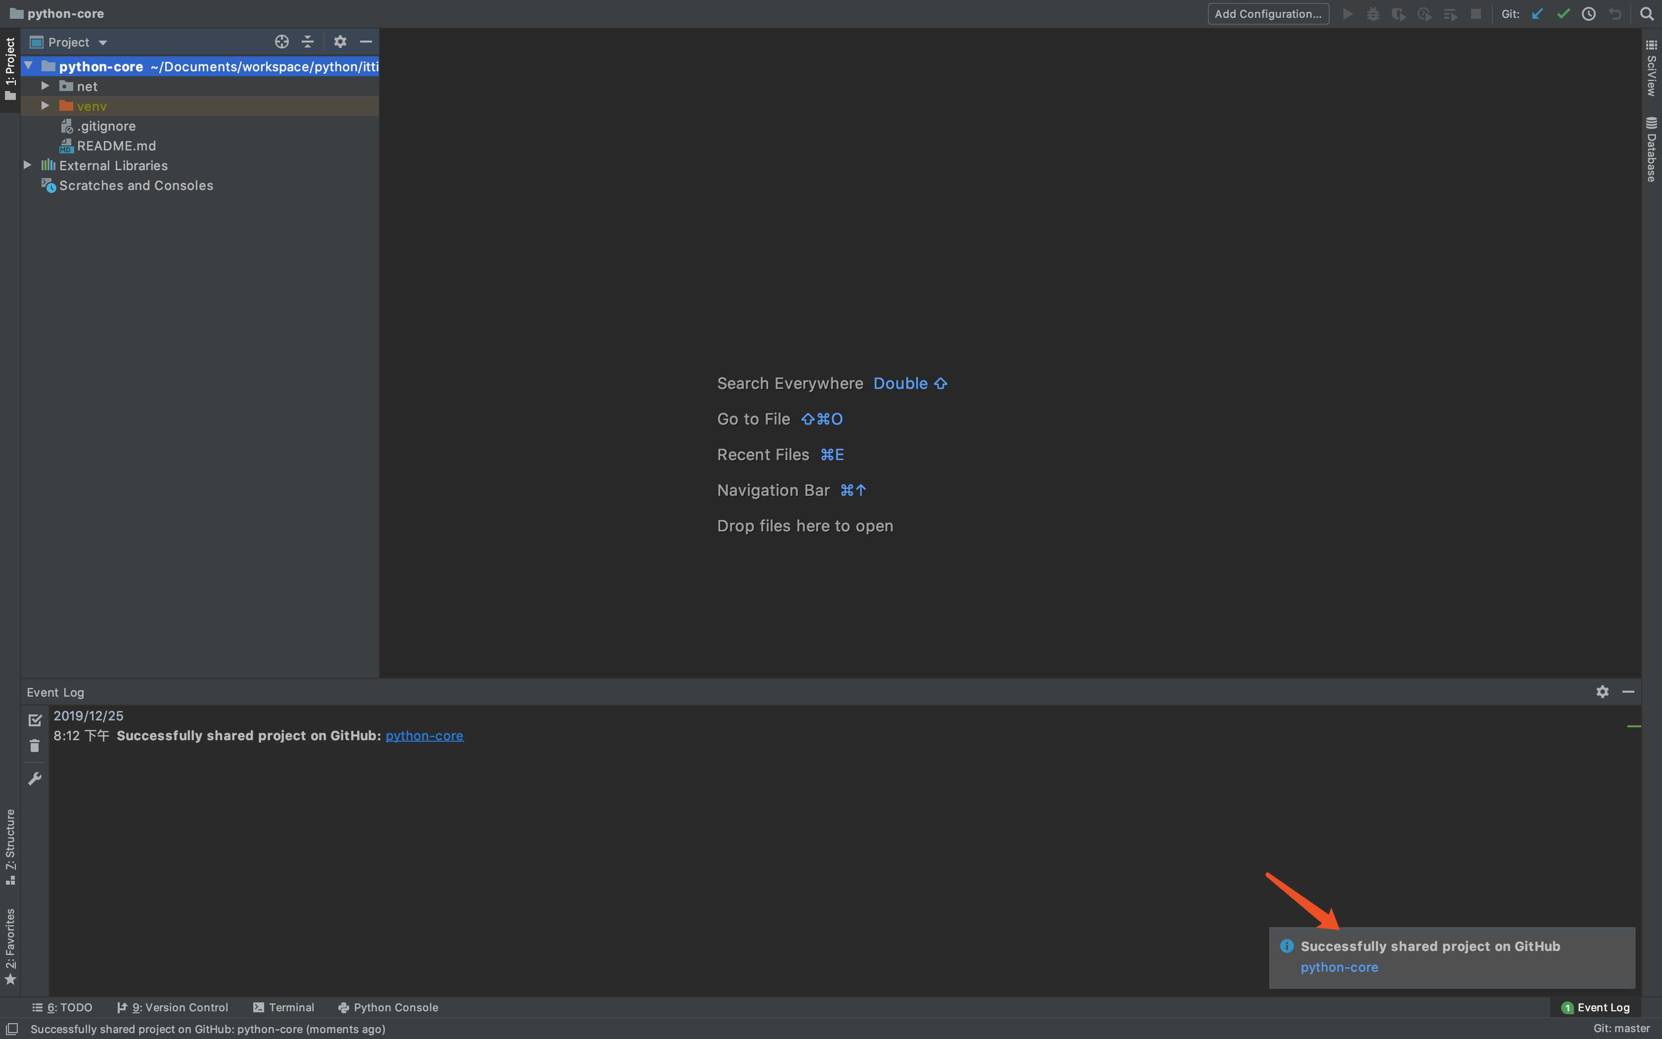Viewport: 1662px width, 1039px height.
Task: Expand the venv folder
Action: point(46,106)
